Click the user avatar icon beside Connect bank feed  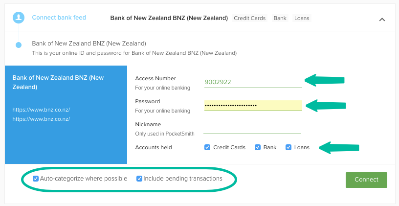point(19,18)
